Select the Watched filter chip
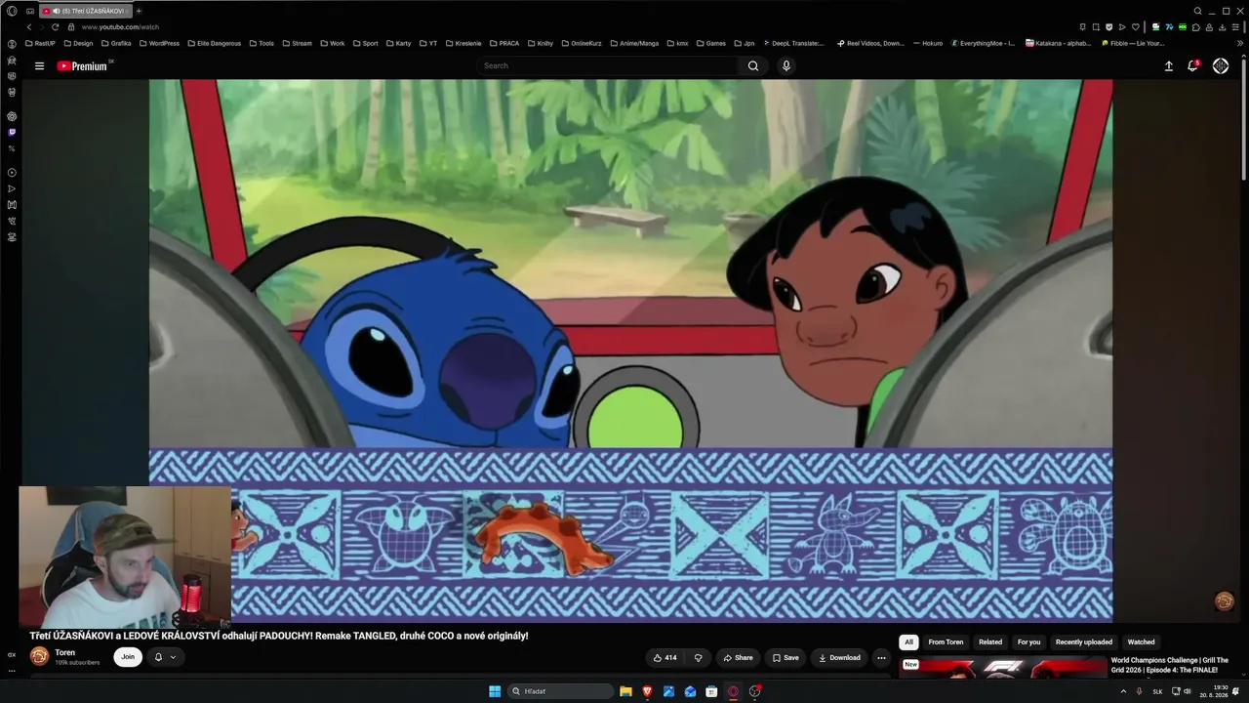Image resolution: width=1249 pixels, height=703 pixels. click(1141, 641)
